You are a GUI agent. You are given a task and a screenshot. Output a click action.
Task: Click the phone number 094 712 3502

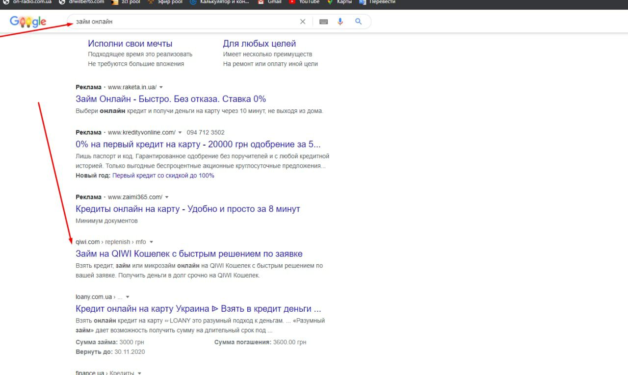pyautogui.click(x=206, y=132)
